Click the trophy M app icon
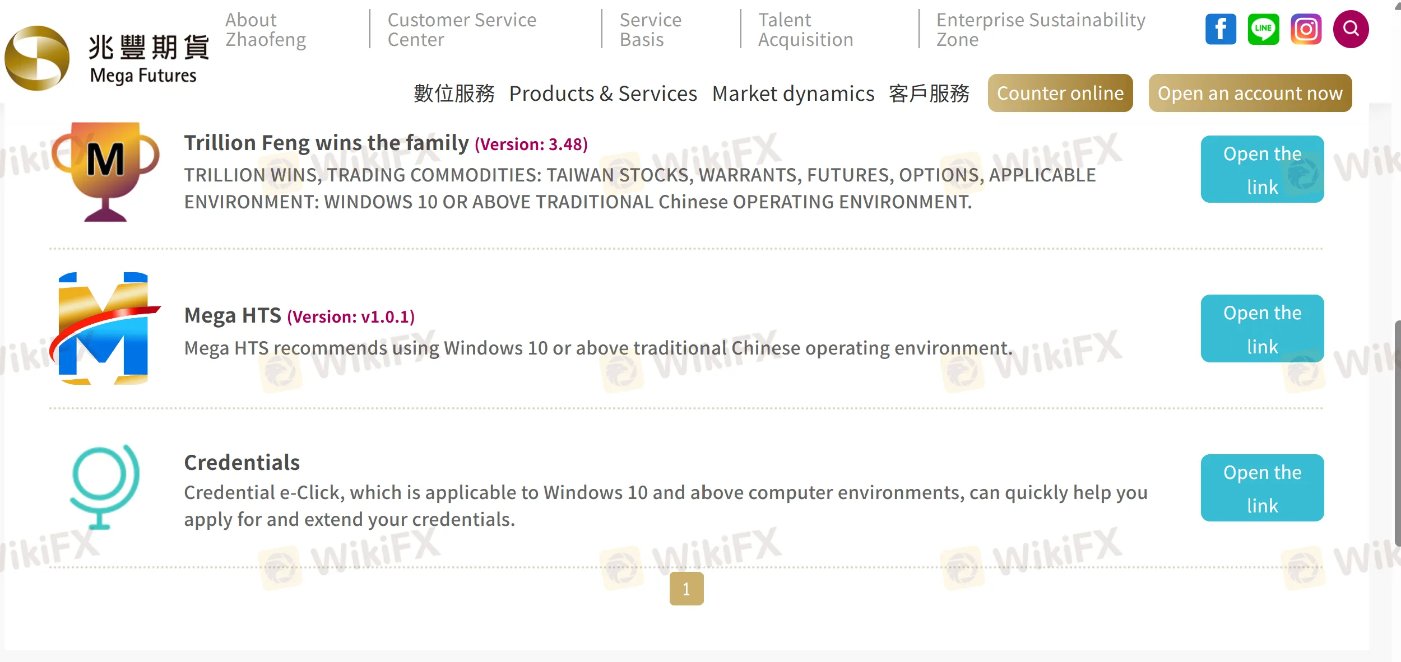This screenshot has height=662, width=1401. point(105,171)
